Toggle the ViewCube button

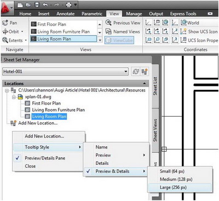(119, 41)
